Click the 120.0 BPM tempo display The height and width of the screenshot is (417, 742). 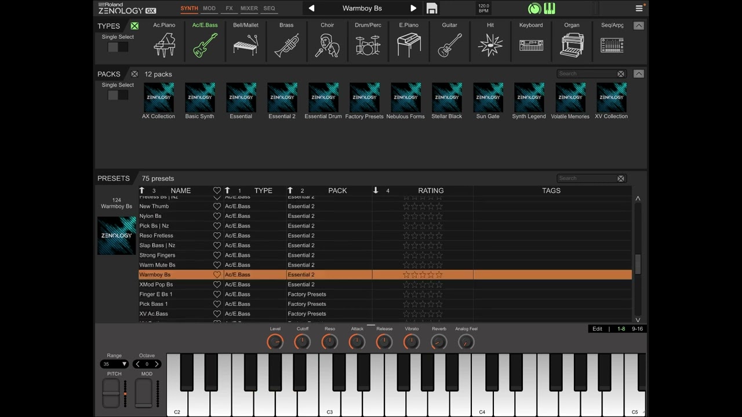pos(483,8)
